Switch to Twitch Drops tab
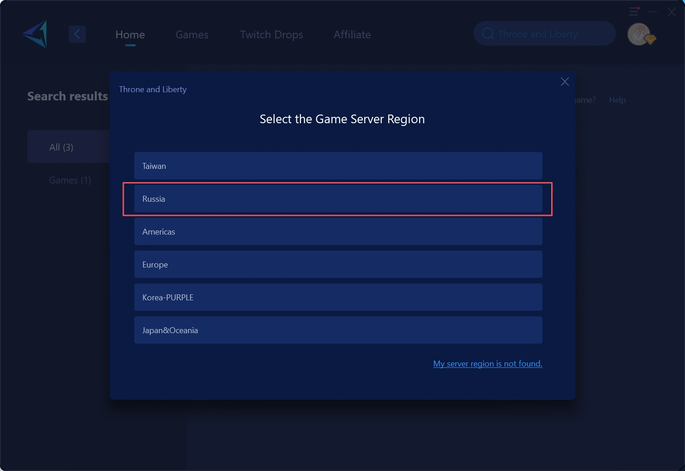The height and width of the screenshot is (471, 685). [272, 35]
